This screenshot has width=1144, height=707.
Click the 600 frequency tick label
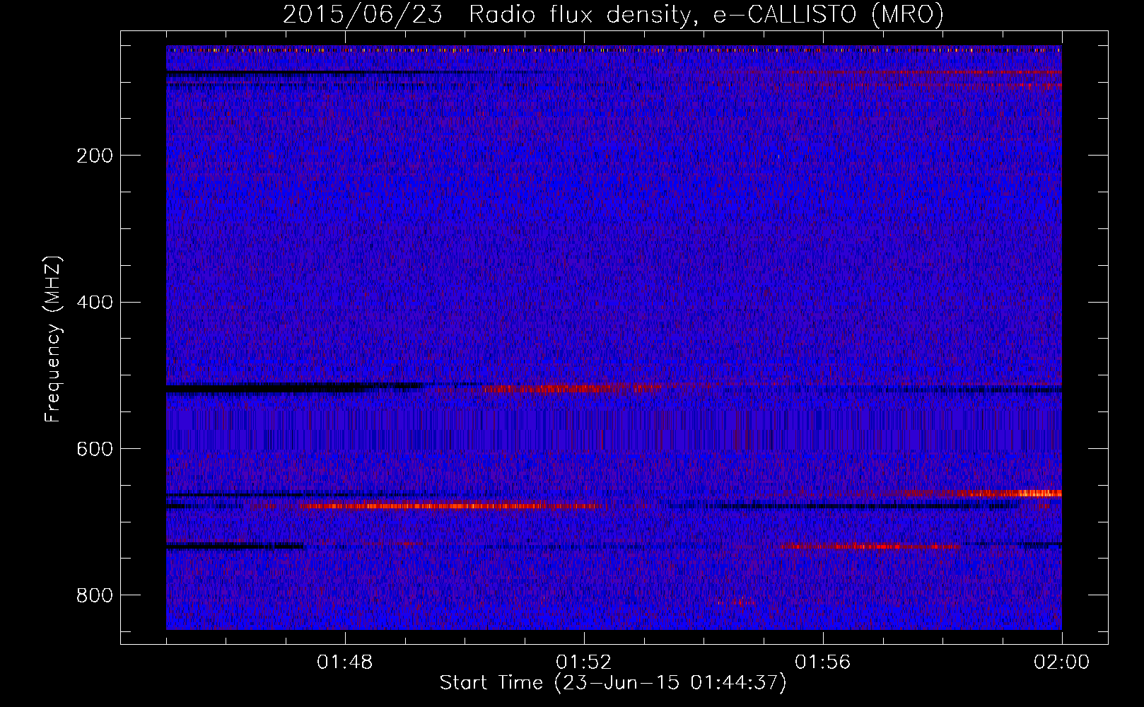pyautogui.click(x=95, y=450)
